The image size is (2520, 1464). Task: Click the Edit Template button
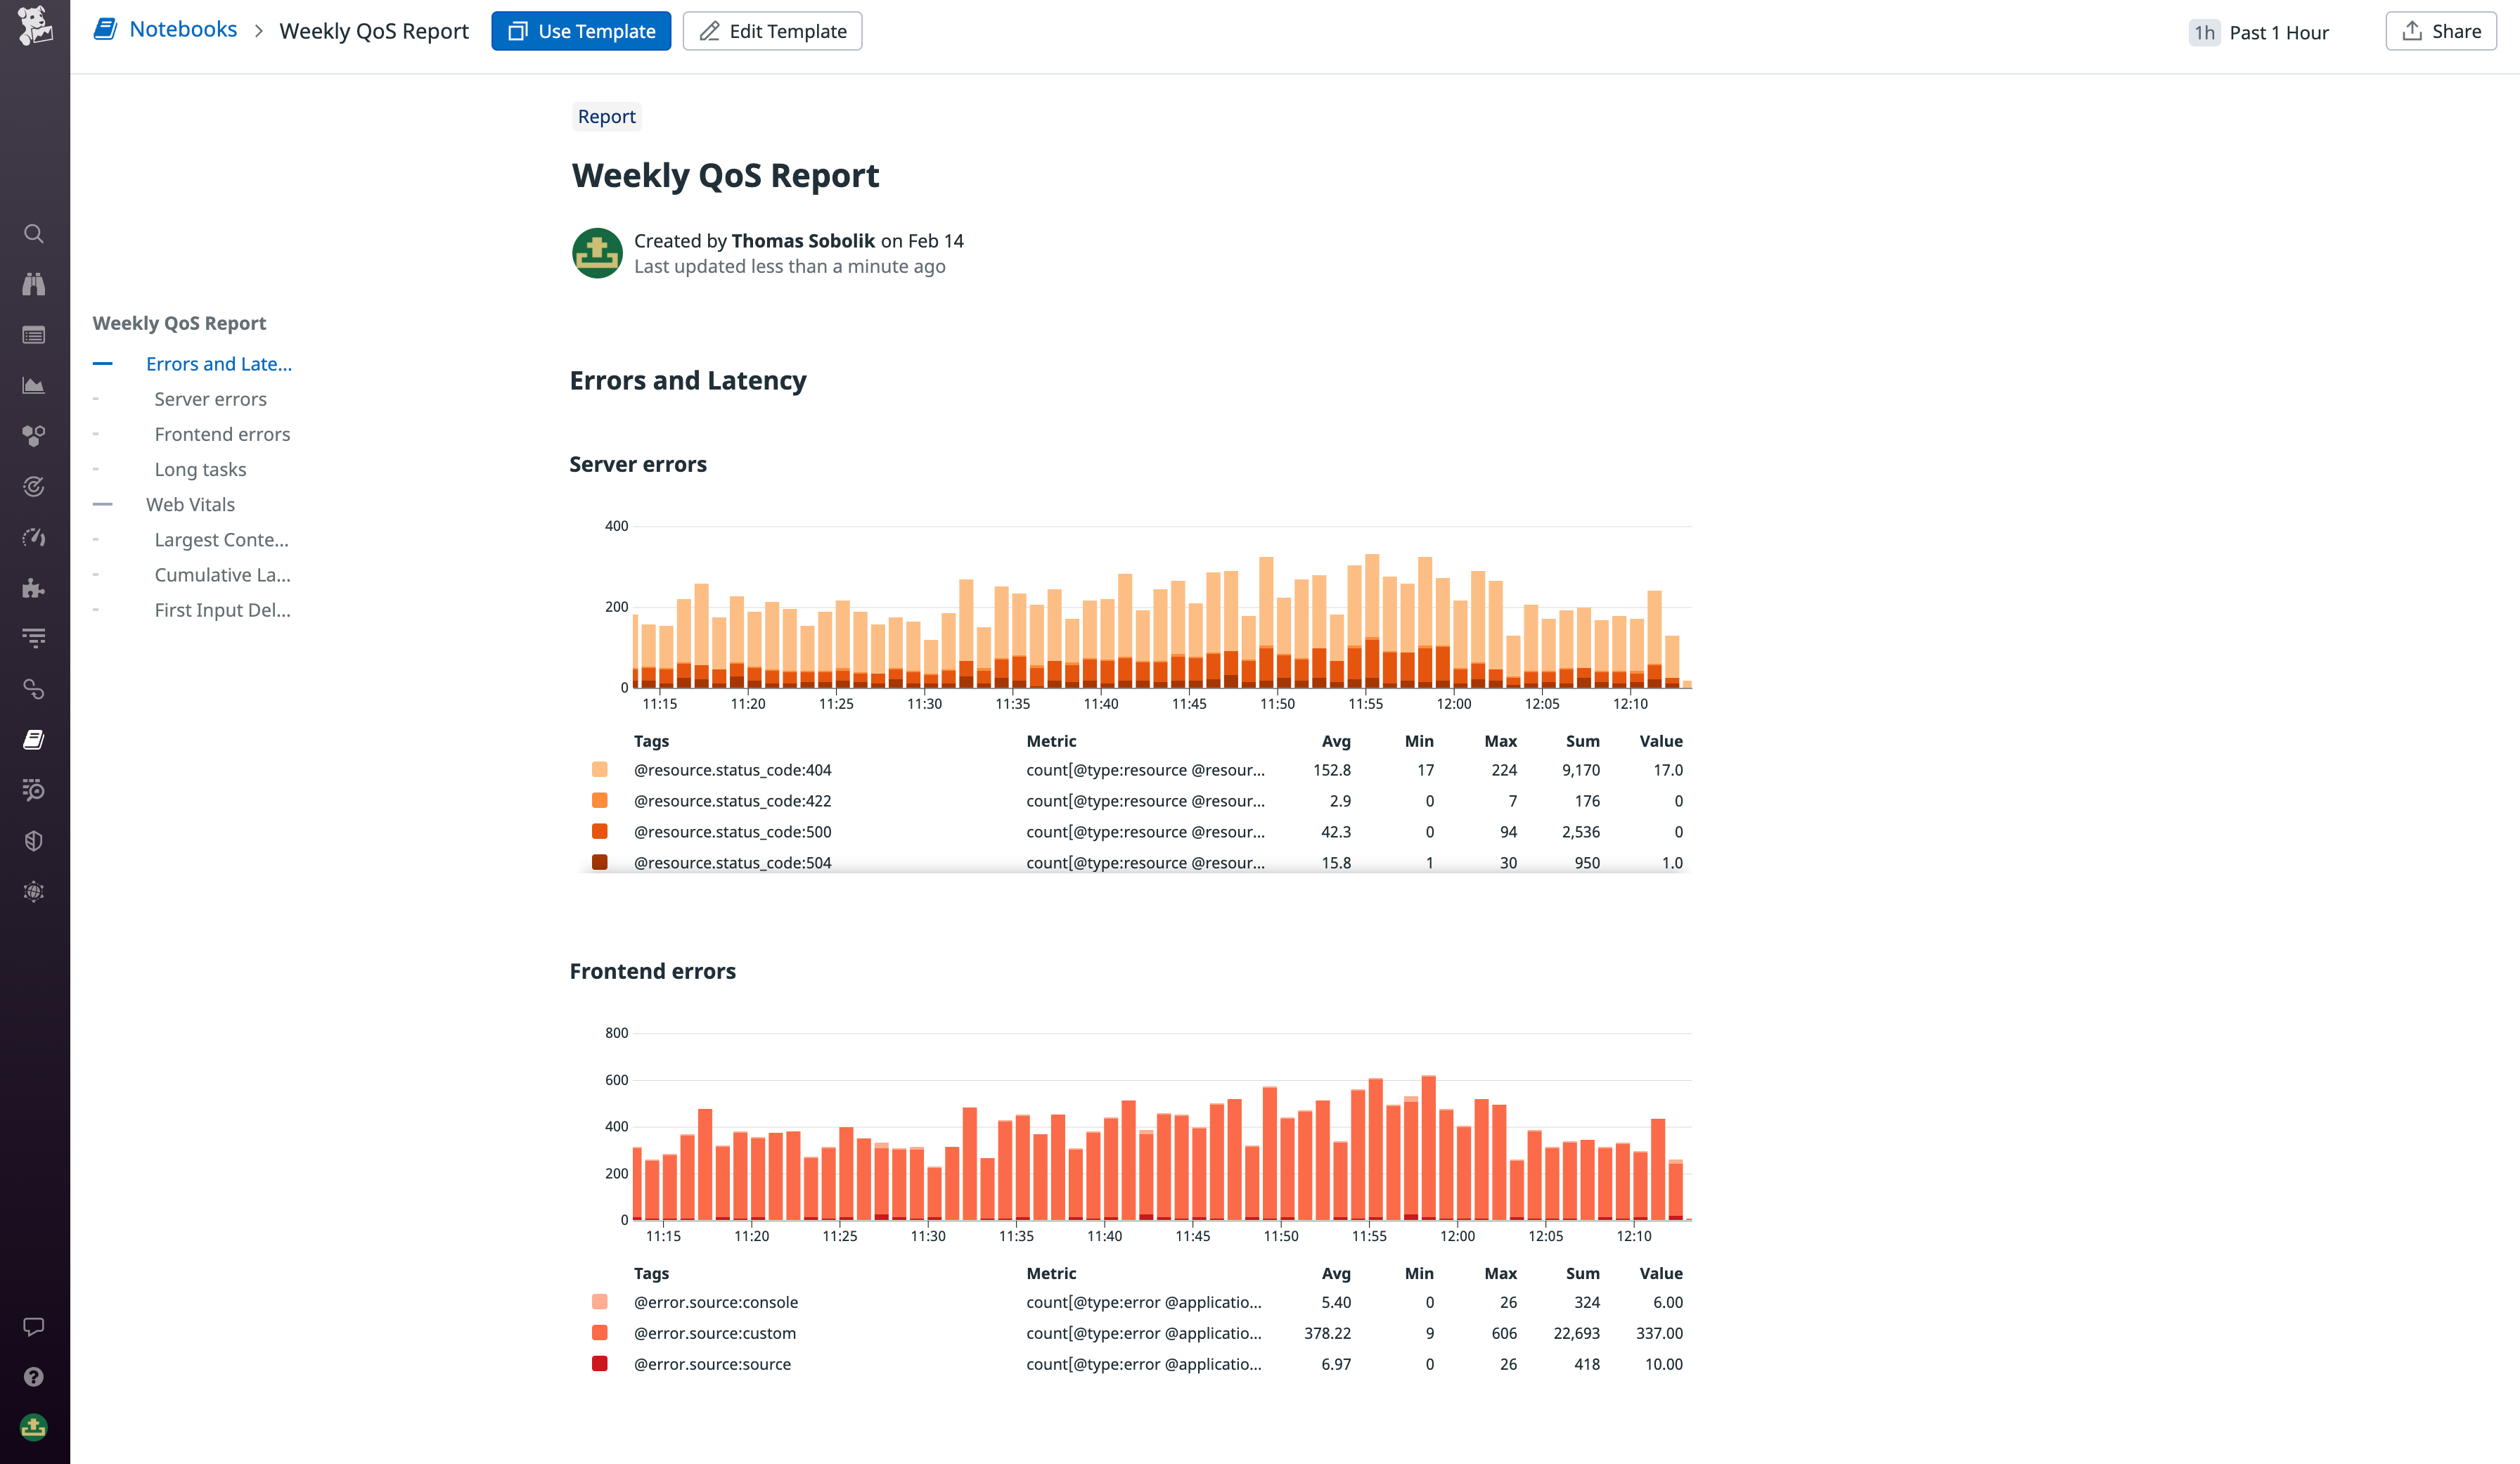tap(772, 30)
